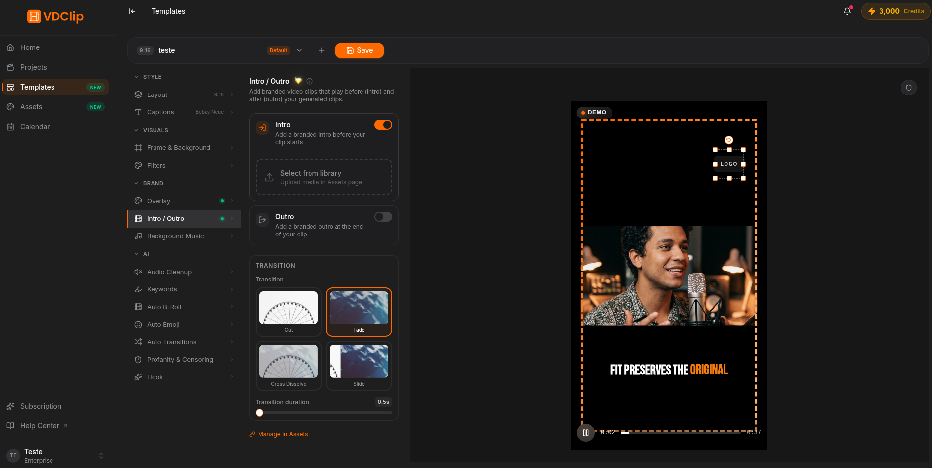Add a new template with the plus icon
The image size is (932, 468).
322,50
